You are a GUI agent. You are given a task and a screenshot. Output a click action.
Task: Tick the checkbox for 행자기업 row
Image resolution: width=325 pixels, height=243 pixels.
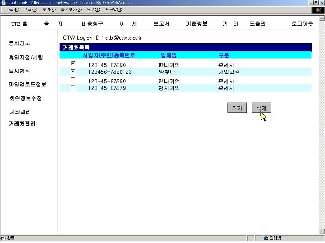tap(73, 88)
